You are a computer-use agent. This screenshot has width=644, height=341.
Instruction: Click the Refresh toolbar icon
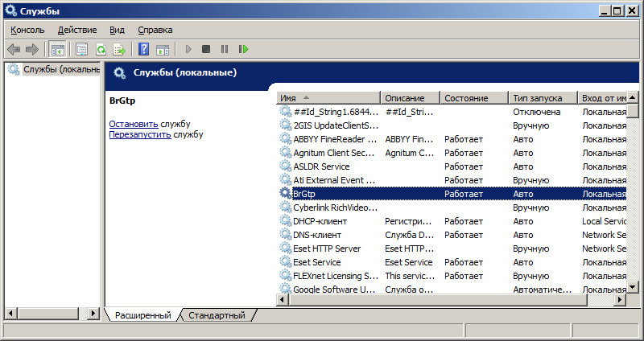pos(101,49)
